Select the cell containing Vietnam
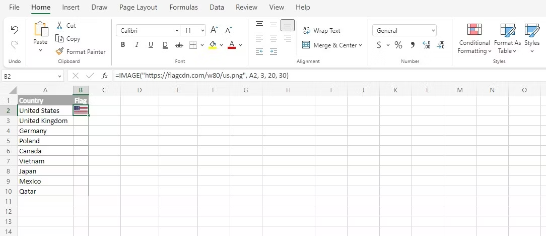The width and height of the screenshot is (546, 236). point(45,161)
